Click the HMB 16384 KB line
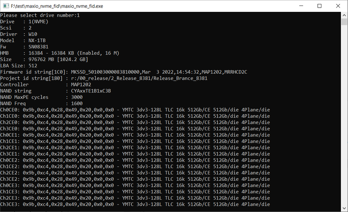This screenshot has height=212, width=348. click(60, 53)
